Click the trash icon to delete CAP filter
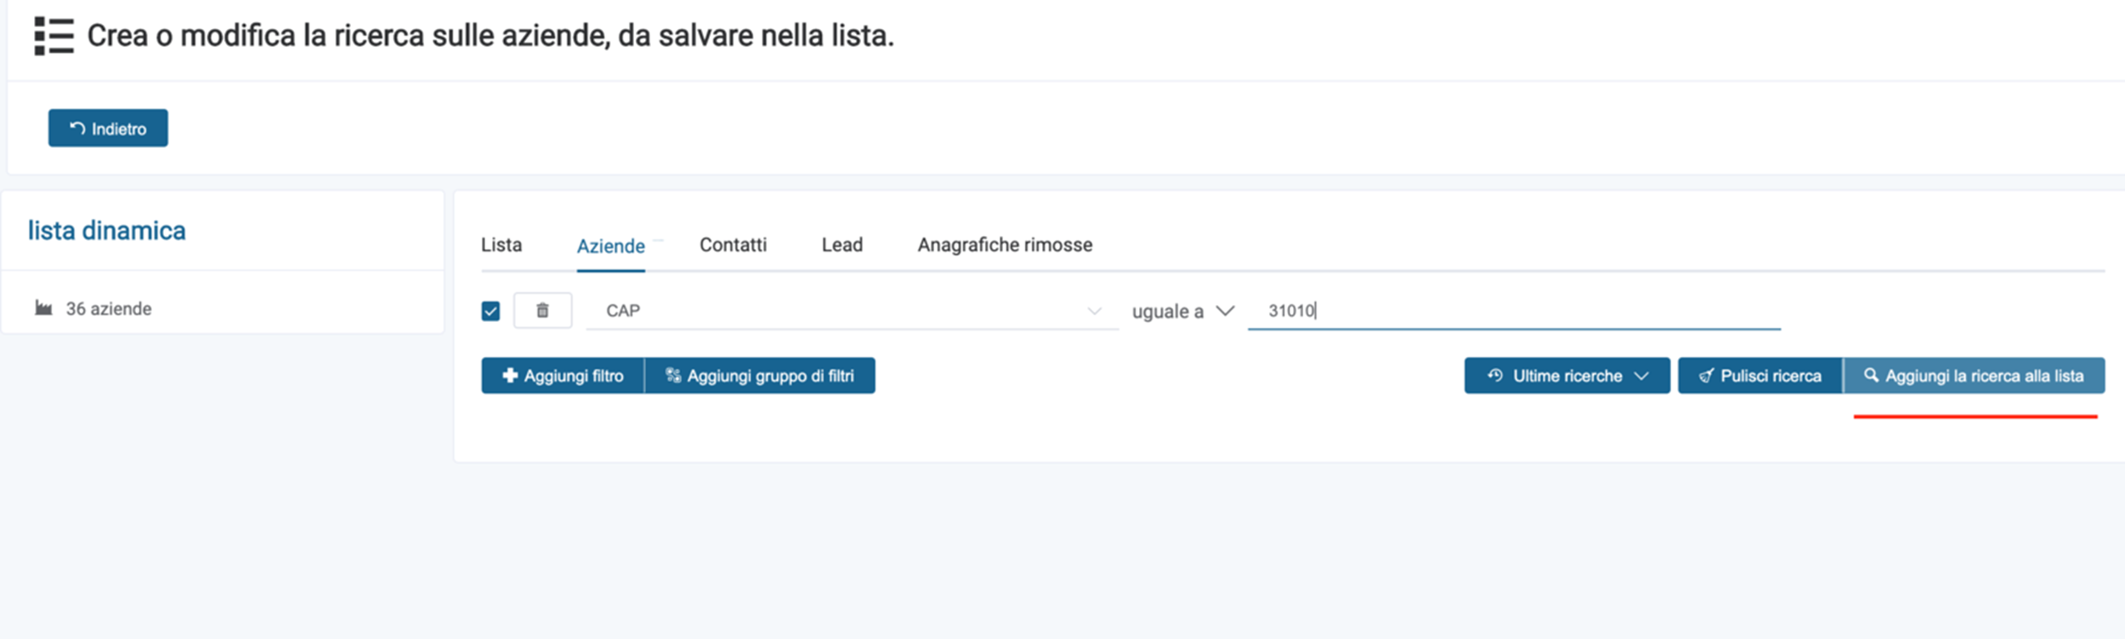 [542, 310]
